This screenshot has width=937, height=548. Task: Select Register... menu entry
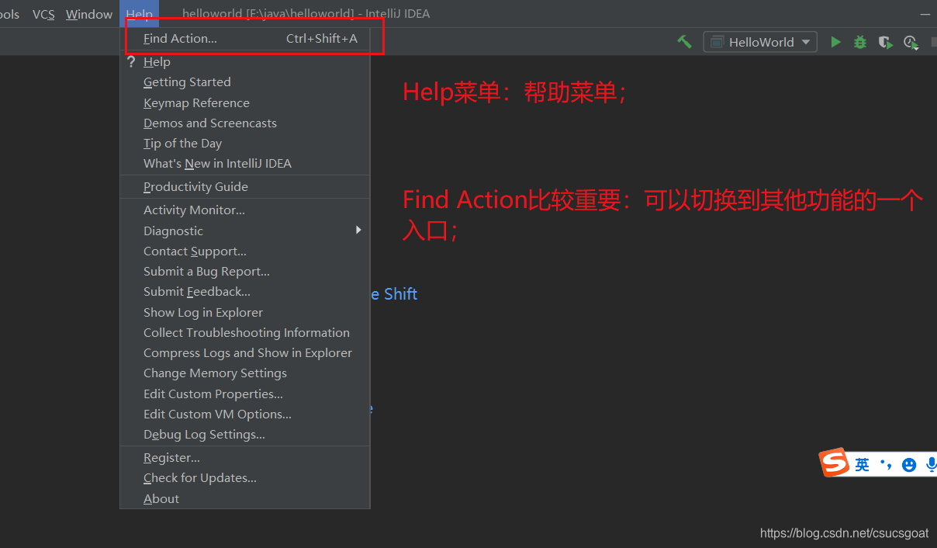[245, 458]
